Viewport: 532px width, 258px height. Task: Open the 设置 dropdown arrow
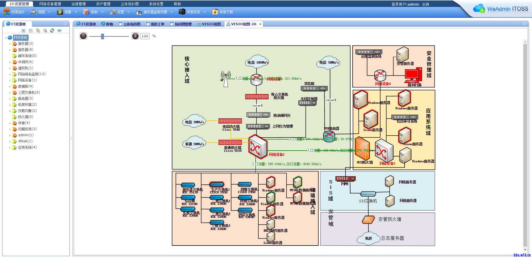coord(128,12)
